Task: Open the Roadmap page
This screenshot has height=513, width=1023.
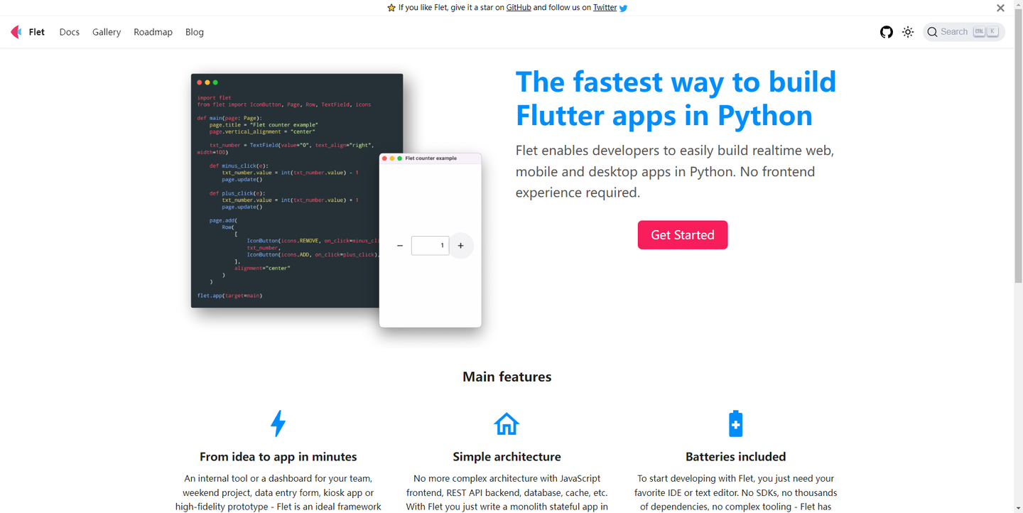Action: (153, 31)
